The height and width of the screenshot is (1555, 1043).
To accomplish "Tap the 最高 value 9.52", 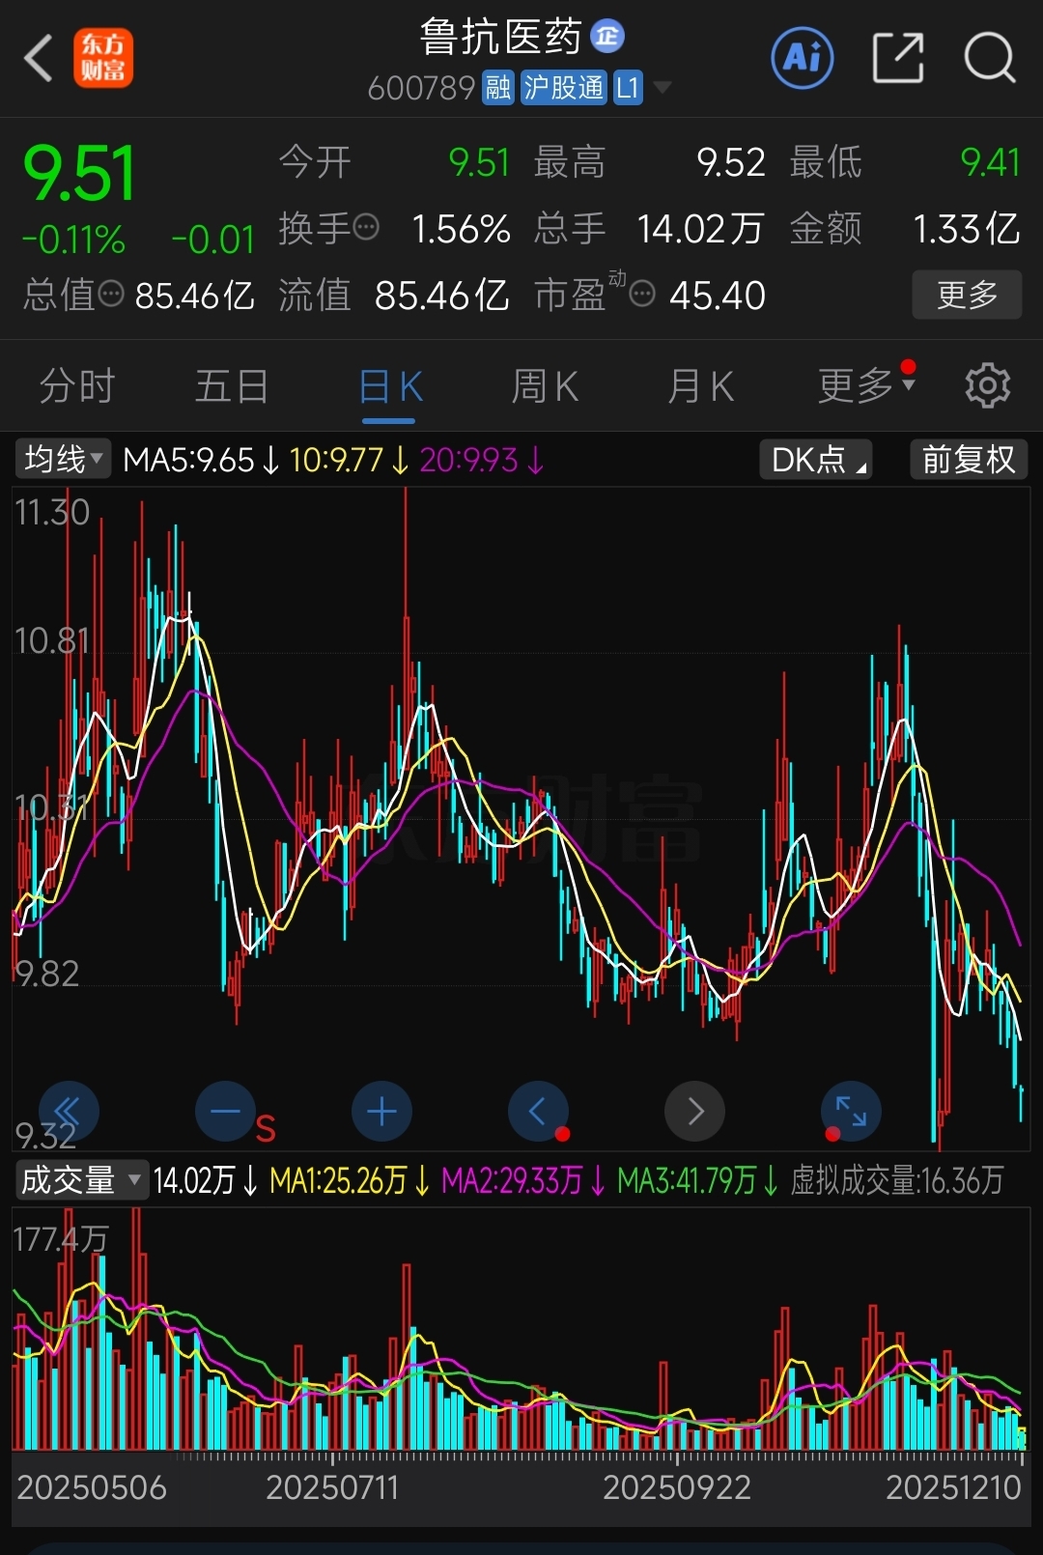I will click(731, 162).
